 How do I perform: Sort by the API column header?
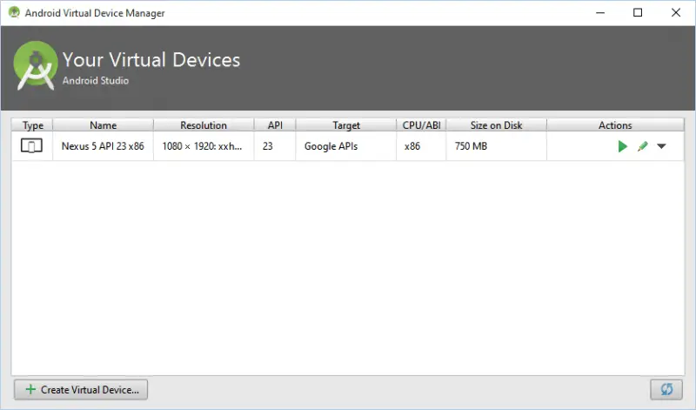[x=275, y=125]
